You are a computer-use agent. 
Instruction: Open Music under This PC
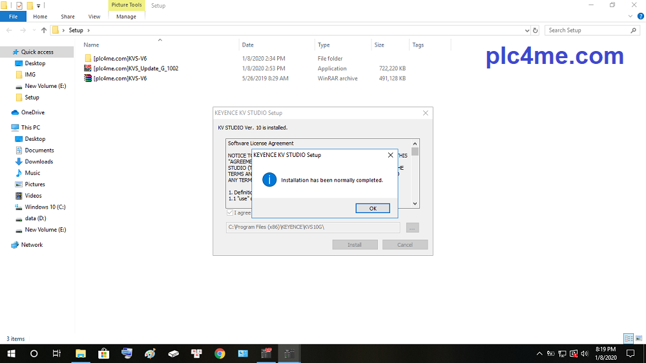point(32,172)
